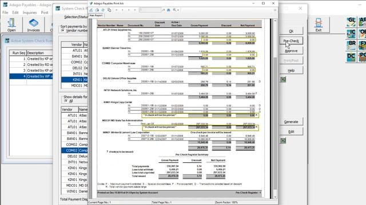Select run sequence 3 row
The image size is (366, 205).
click(x=31, y=71)
